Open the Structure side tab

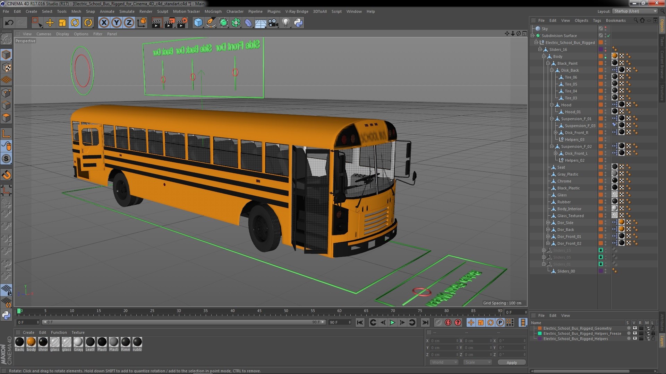pyautogui.click(x=662, y=92)
